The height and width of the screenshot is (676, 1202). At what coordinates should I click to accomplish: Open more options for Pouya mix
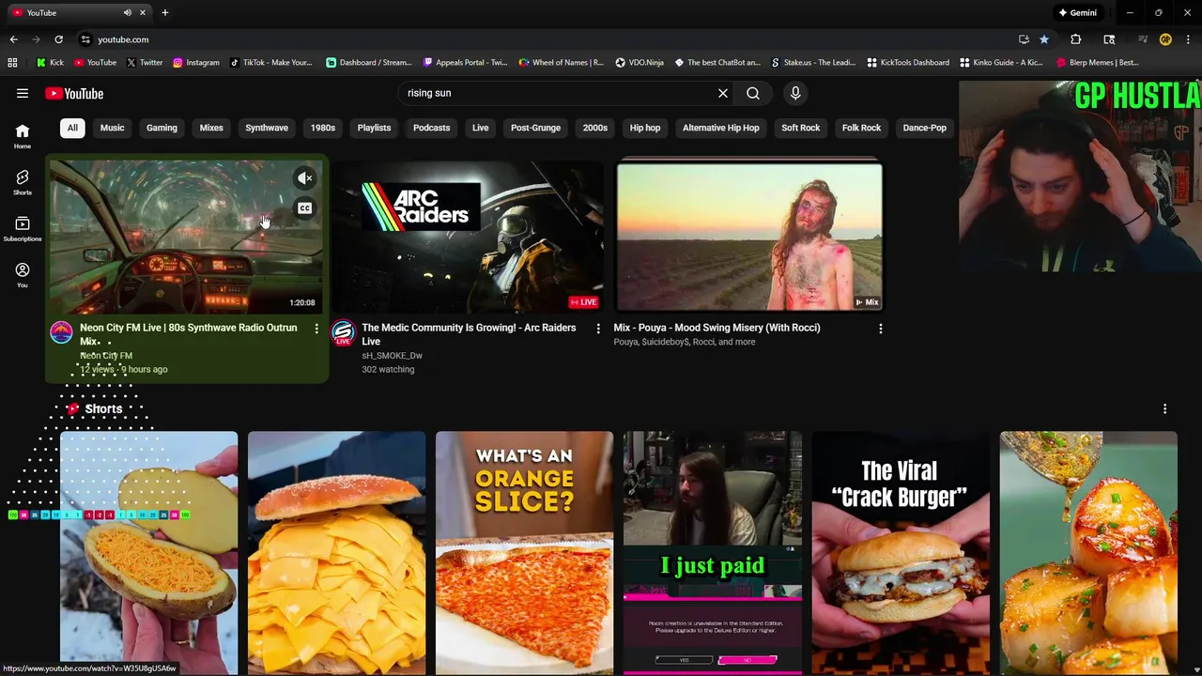pyautogui.click(x=880, y=329)
